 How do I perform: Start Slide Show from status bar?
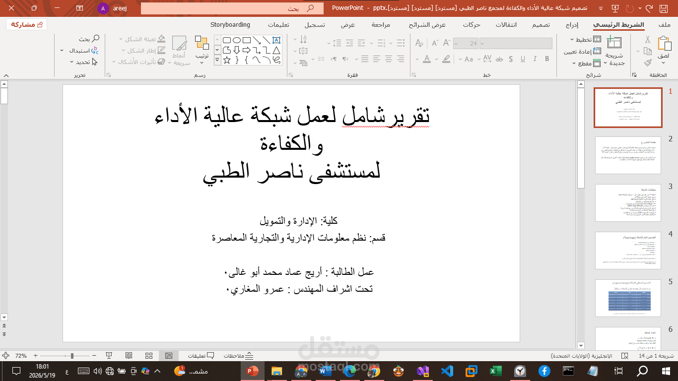tap(109, 356)
